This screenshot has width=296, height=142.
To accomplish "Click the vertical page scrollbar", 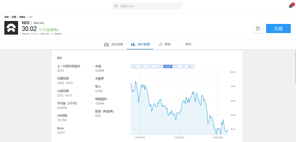I will point(295,67).
